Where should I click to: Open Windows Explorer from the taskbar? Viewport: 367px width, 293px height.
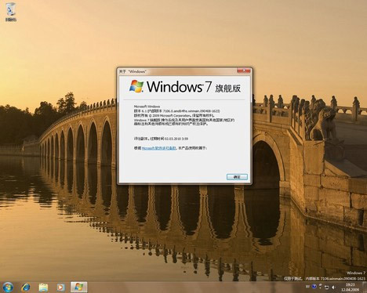click(x=43, y=288)
